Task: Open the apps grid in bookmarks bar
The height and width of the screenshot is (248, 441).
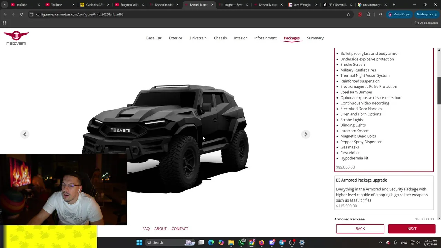Action: 4,23
